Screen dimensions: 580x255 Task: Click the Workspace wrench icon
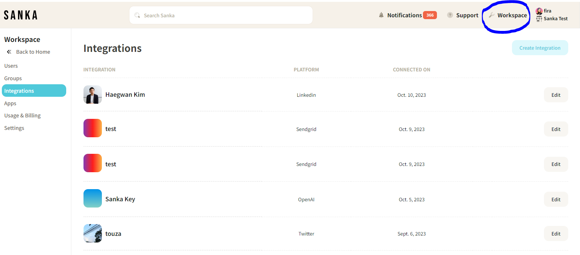pyautogui.click(x=491, y=15)
